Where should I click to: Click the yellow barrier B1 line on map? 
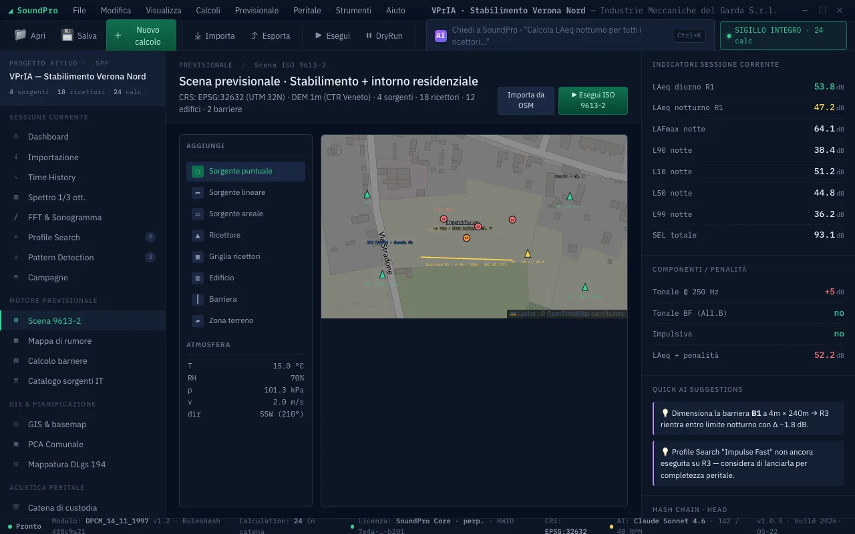tap(467, 258)
